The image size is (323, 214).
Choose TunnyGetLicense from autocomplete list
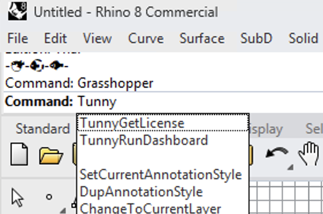(163, 123)
